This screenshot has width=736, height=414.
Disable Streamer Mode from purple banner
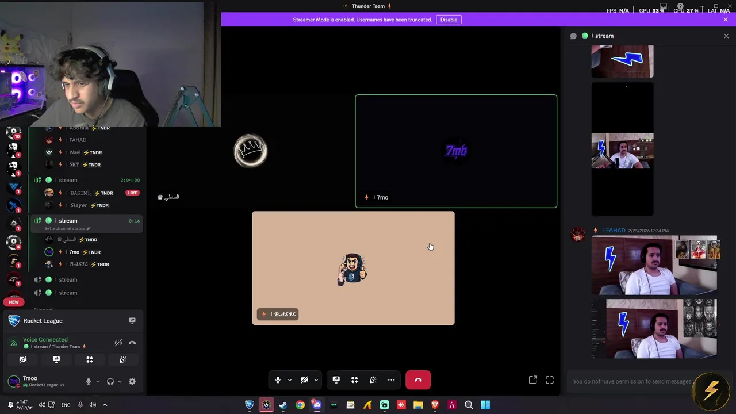click(x=449, y=20)
